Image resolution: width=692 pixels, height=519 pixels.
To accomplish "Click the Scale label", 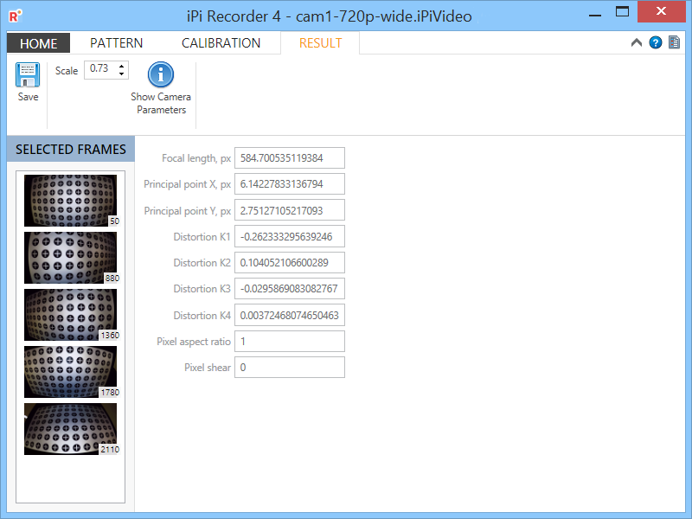I will pyautogui.click(x=67, y=71).
